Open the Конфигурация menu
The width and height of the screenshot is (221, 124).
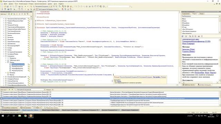point(23,4)
